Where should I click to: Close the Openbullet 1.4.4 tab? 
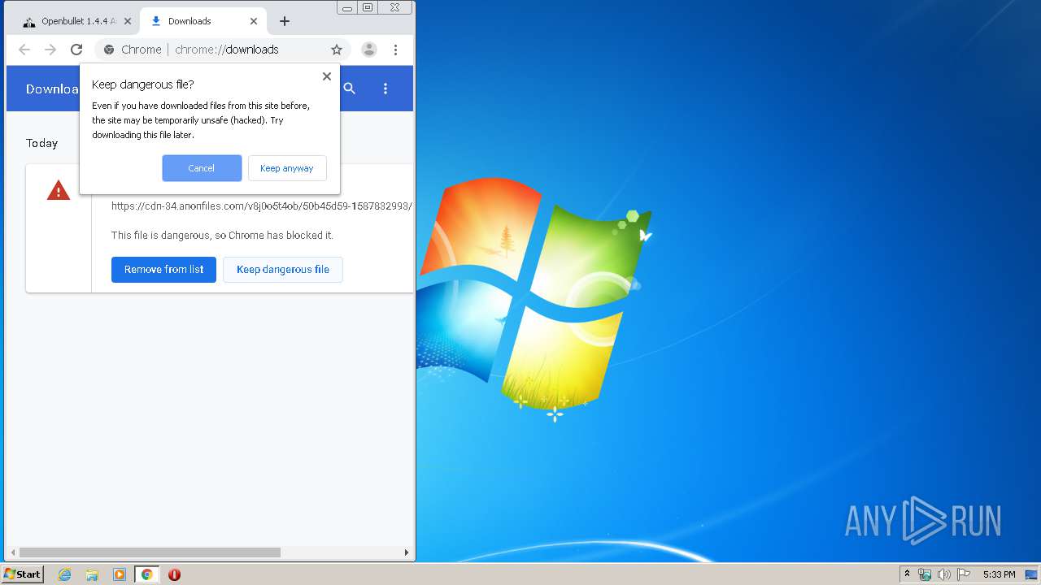tap(128, 21)
